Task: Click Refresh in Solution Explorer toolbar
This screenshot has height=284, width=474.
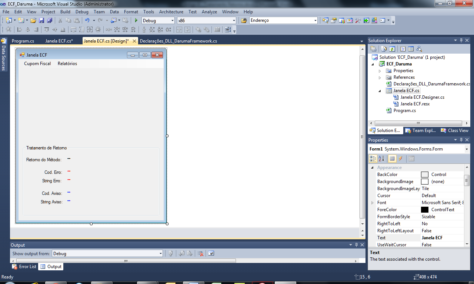Action: click(x=392, y=49)
